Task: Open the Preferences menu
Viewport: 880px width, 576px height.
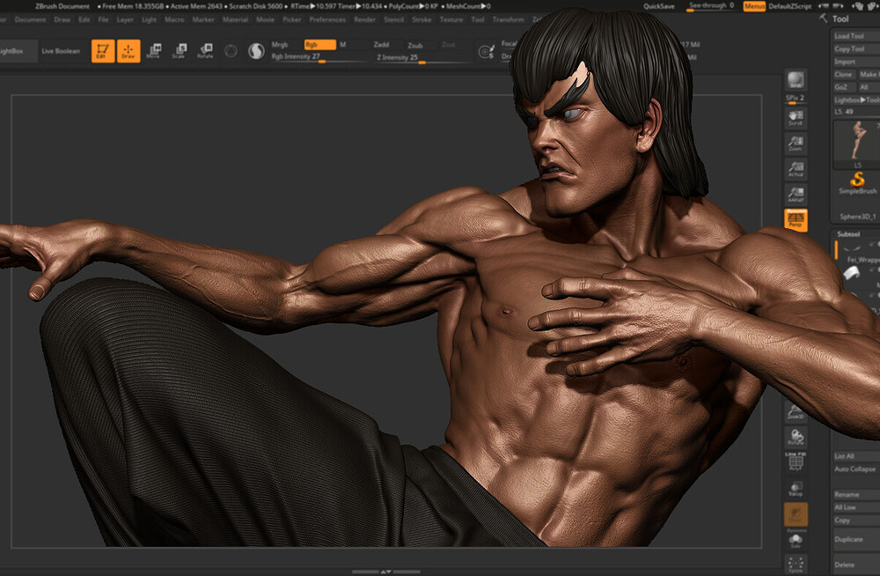Action: tap(327, 19)
